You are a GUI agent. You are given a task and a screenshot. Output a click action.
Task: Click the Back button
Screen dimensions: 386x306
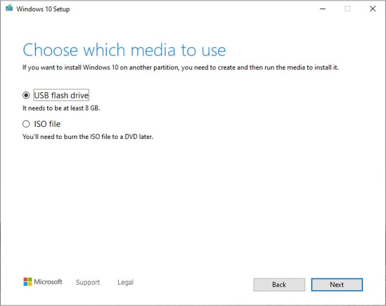279,285
